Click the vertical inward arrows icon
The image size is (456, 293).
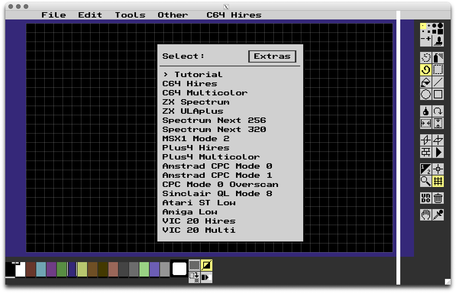point(438,123)
